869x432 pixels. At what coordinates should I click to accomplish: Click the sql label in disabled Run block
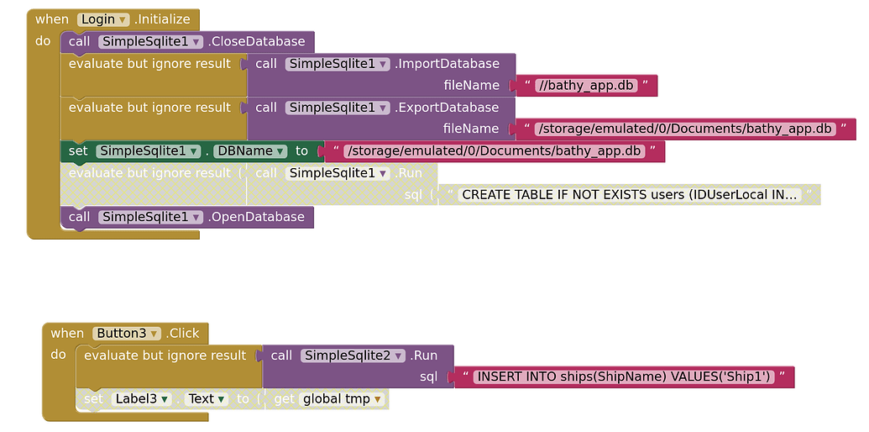click(x=413, y=195)
